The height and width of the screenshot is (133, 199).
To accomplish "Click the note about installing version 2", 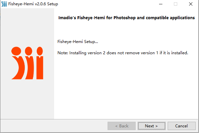I will tap(123, 52).
